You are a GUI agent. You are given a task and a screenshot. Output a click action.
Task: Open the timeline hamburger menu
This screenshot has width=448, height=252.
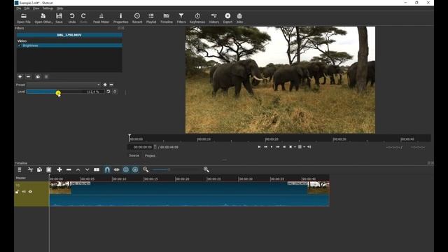tap(20, 169)
